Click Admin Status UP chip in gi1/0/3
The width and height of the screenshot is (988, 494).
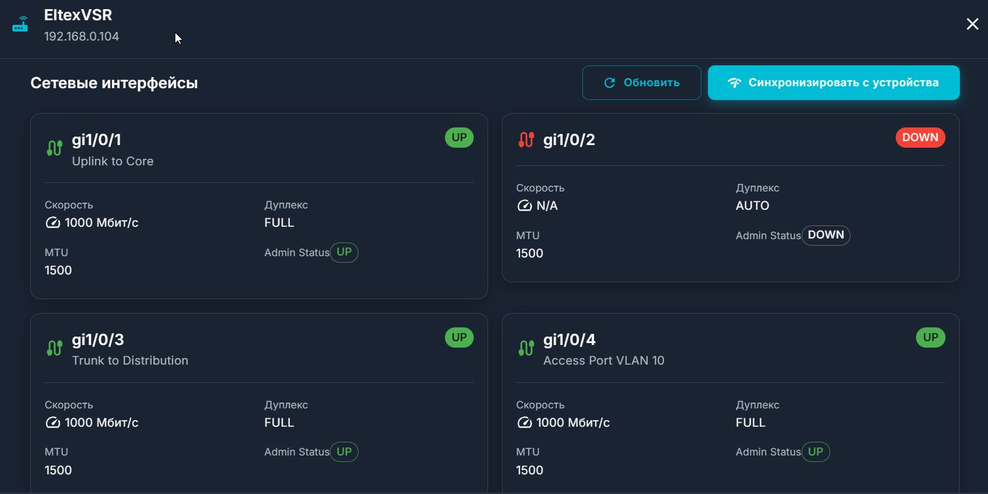click(344, 452)
